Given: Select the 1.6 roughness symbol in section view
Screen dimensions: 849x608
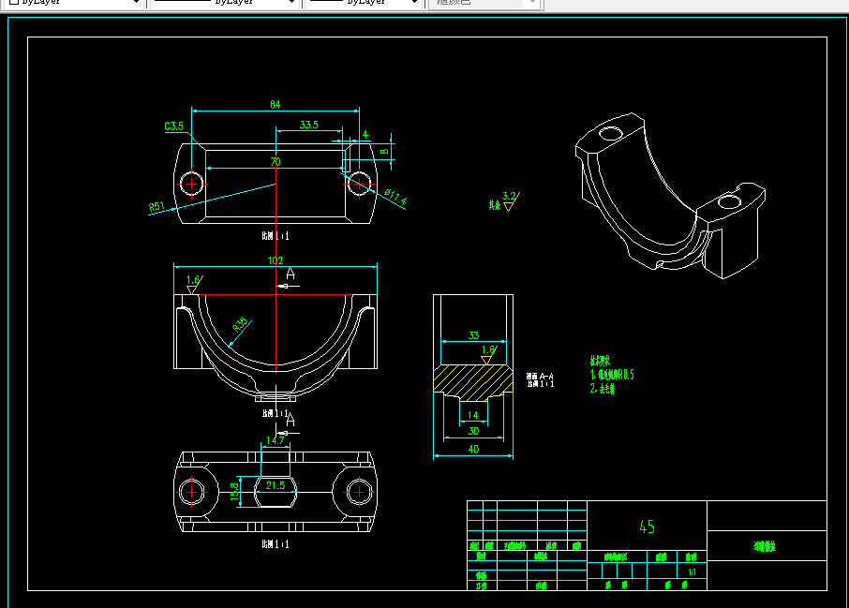Looking at the screenshot, I should click(x=488, y=354).
